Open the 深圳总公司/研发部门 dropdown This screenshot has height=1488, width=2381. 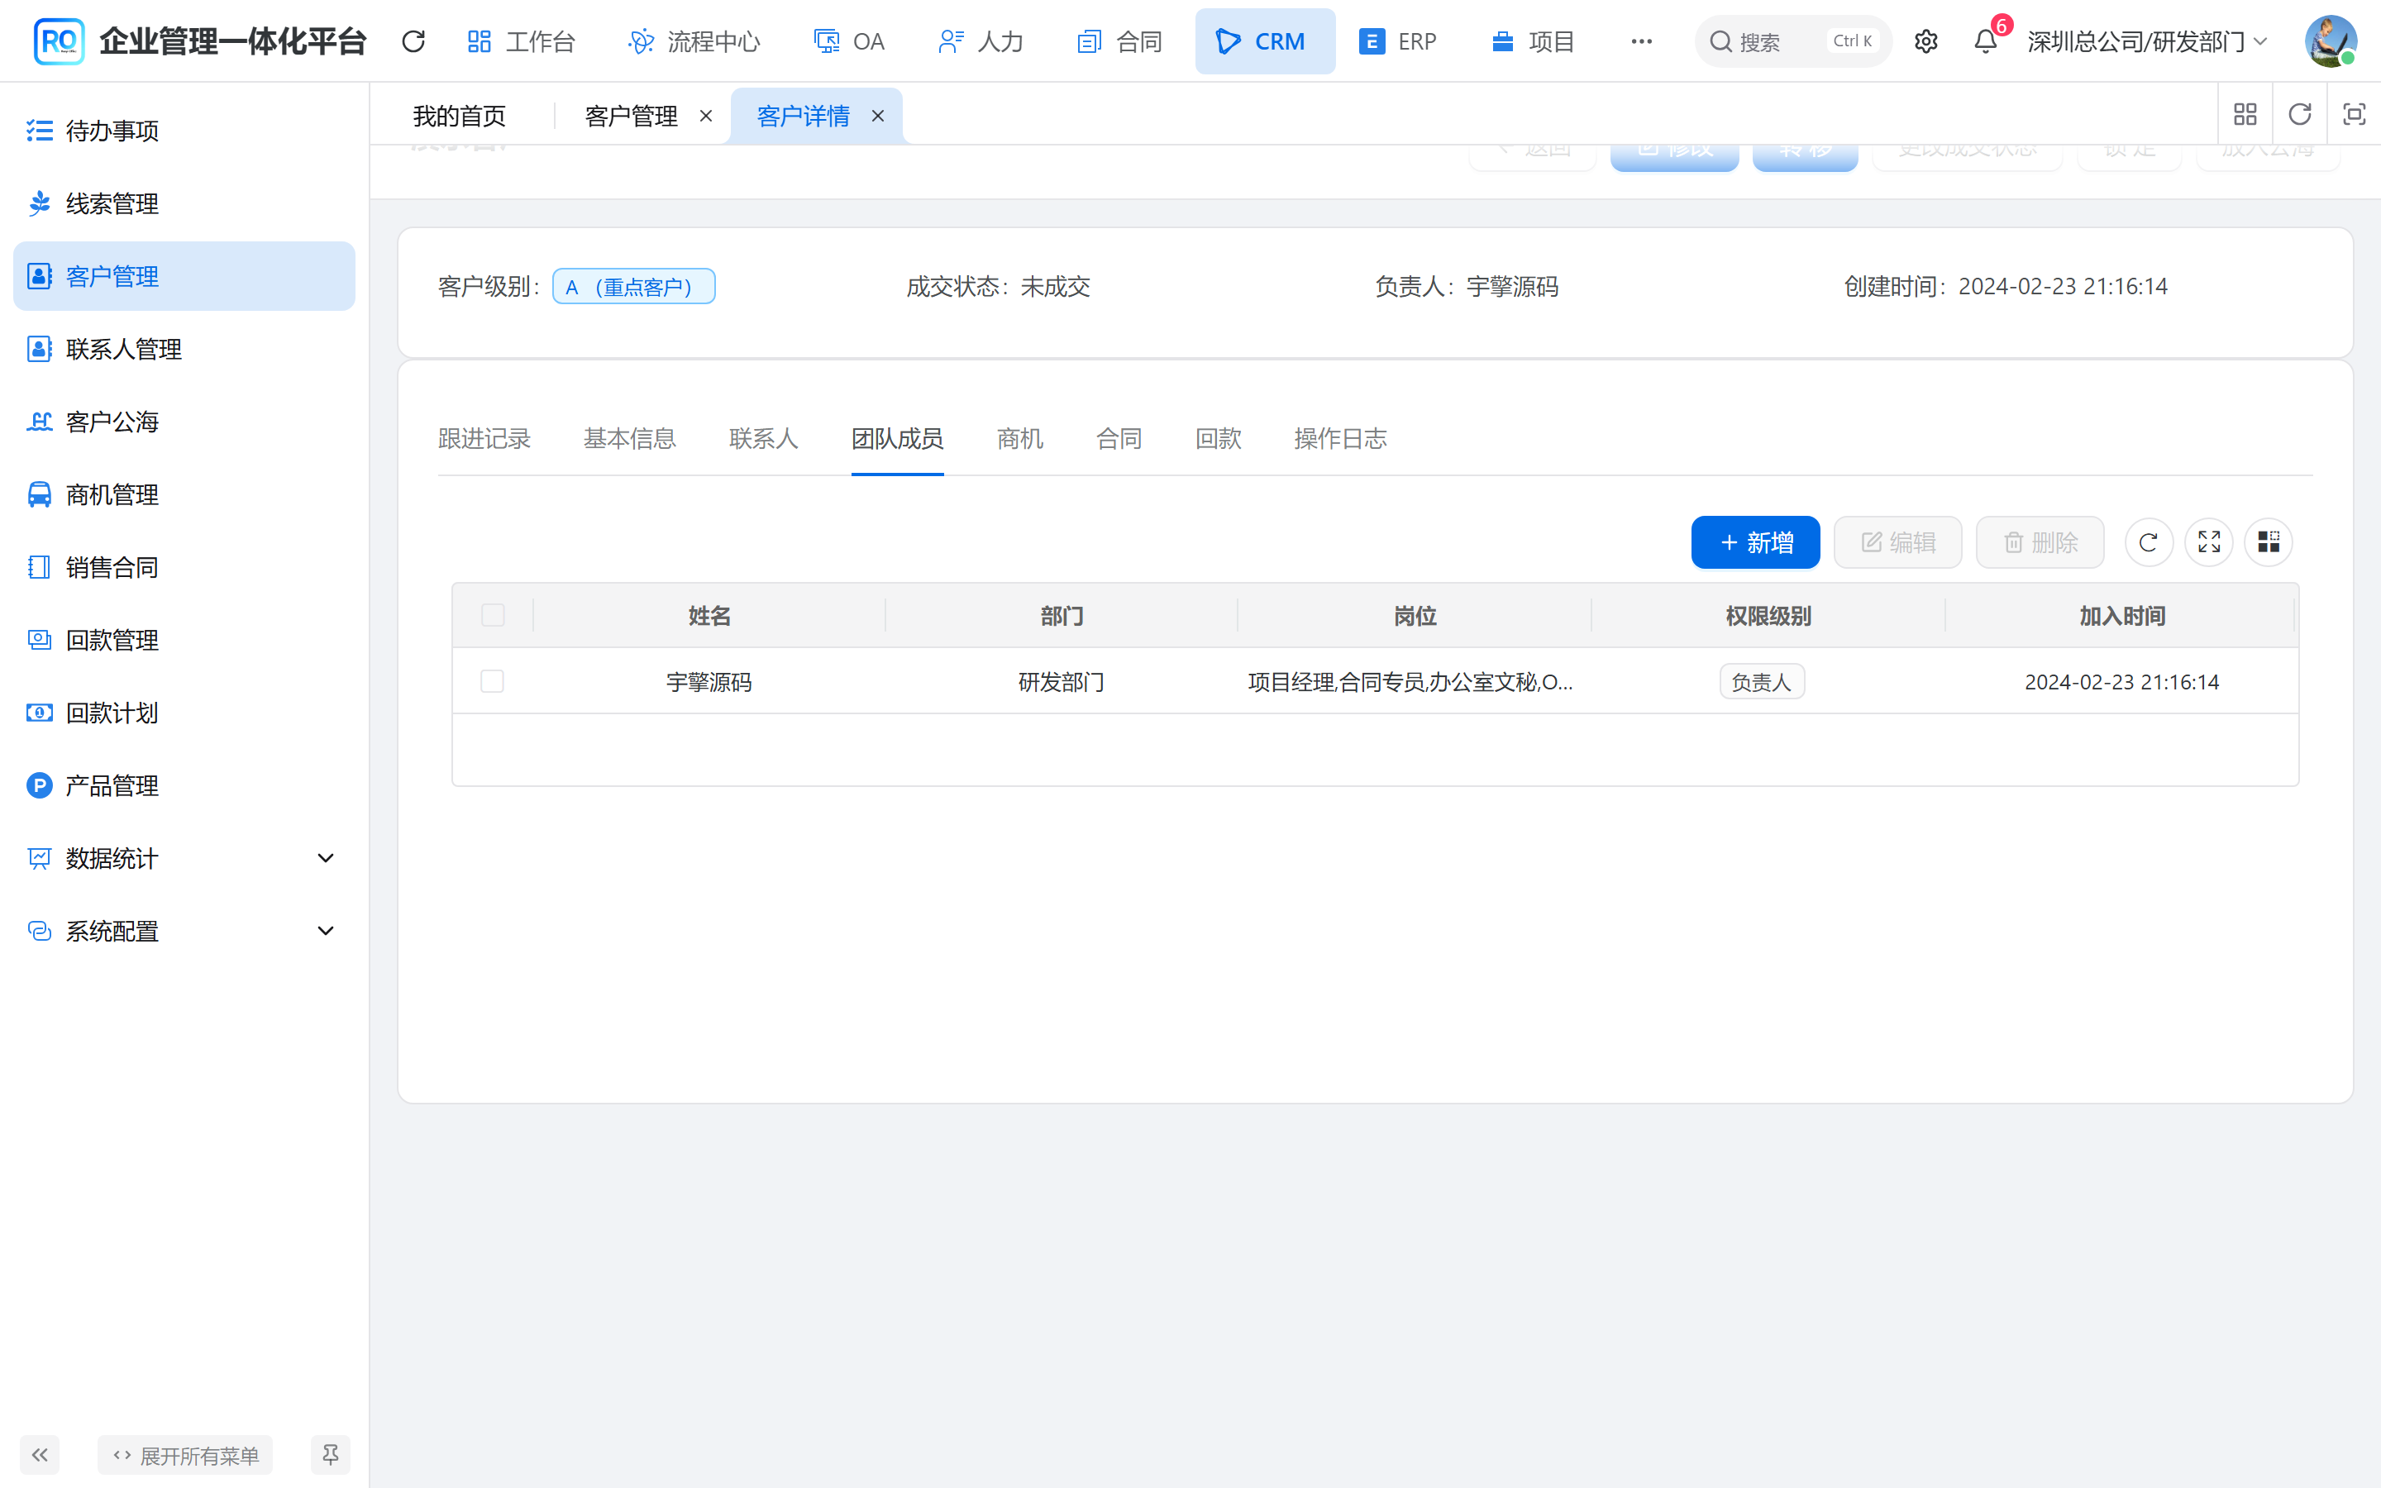2148,41
